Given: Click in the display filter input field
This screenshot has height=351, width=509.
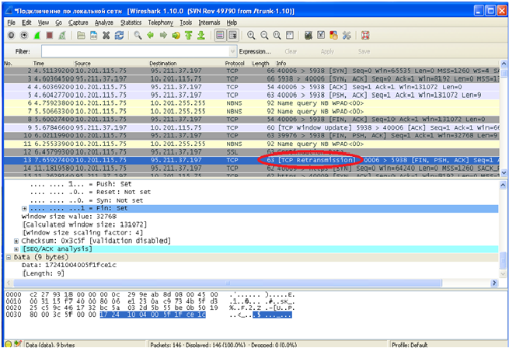Looking at the screenshot, I should [135, 51].
